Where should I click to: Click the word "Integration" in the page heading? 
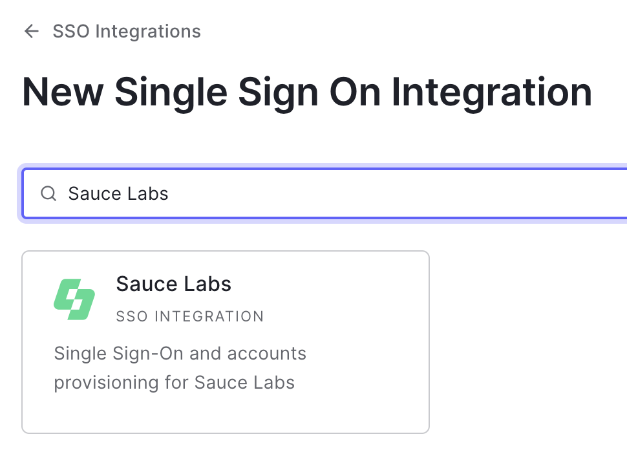492,92
